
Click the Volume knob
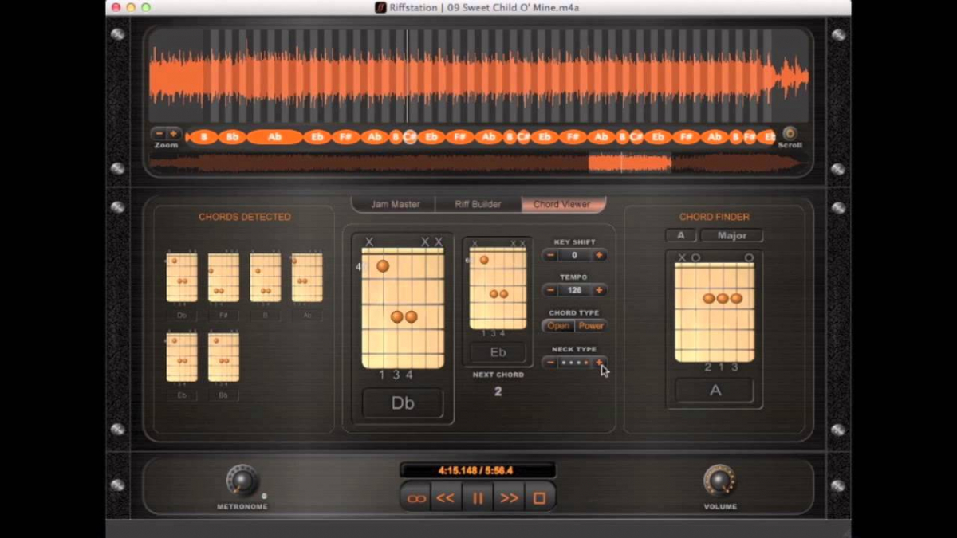[x=719, y=481]
